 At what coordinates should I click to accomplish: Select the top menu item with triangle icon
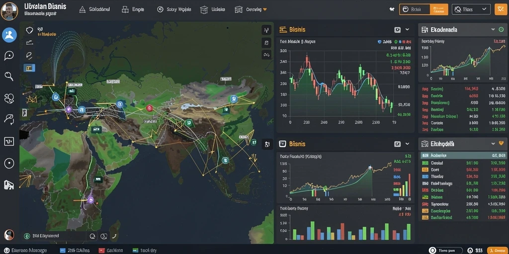94,9
